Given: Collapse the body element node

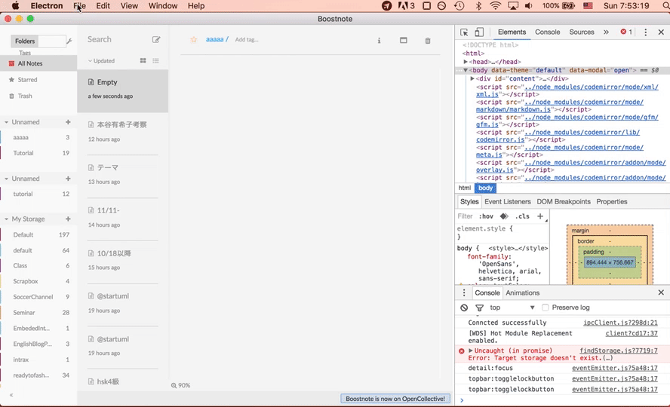Looking at the screenshot, I should point(466,70).
